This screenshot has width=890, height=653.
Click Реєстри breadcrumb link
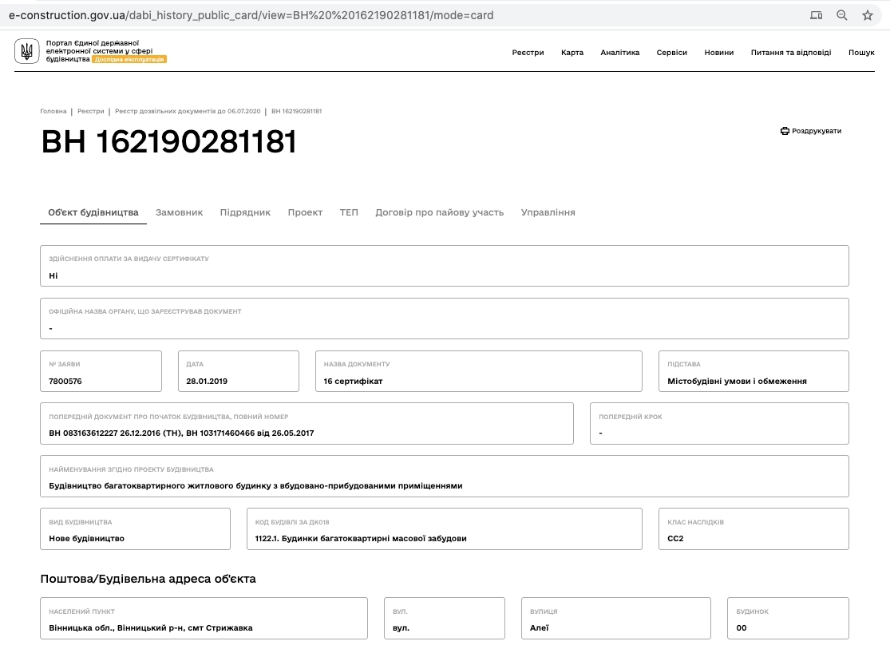91,111
